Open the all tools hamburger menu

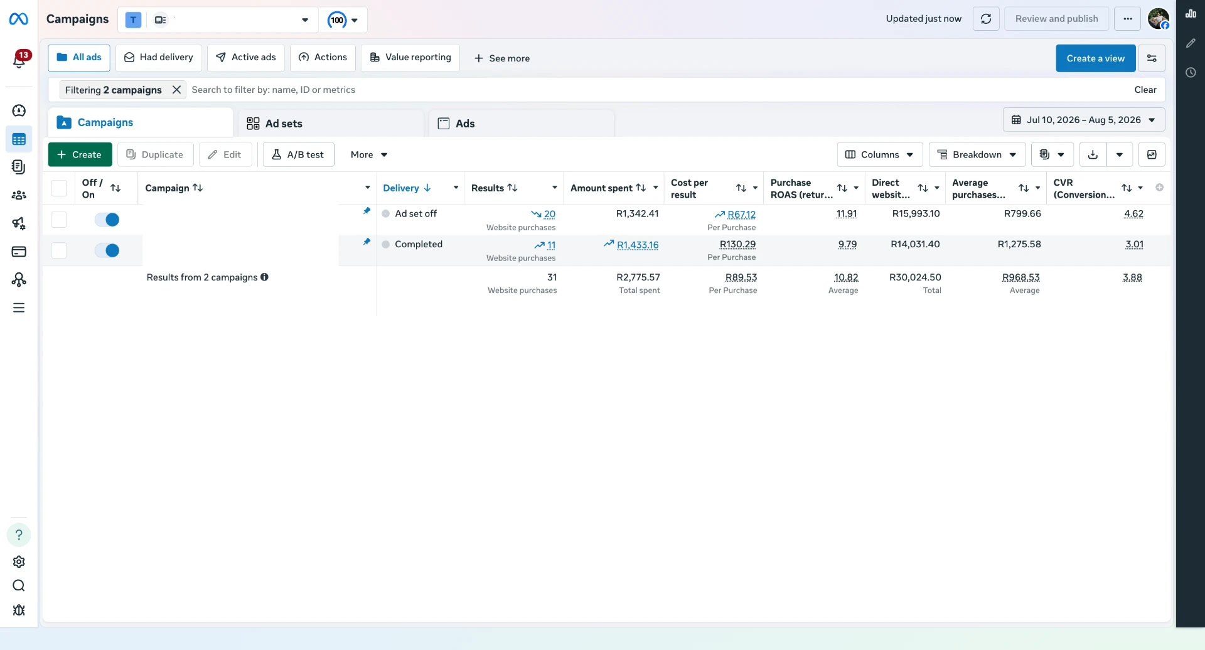pyautogui.click(x=19, y=308)
